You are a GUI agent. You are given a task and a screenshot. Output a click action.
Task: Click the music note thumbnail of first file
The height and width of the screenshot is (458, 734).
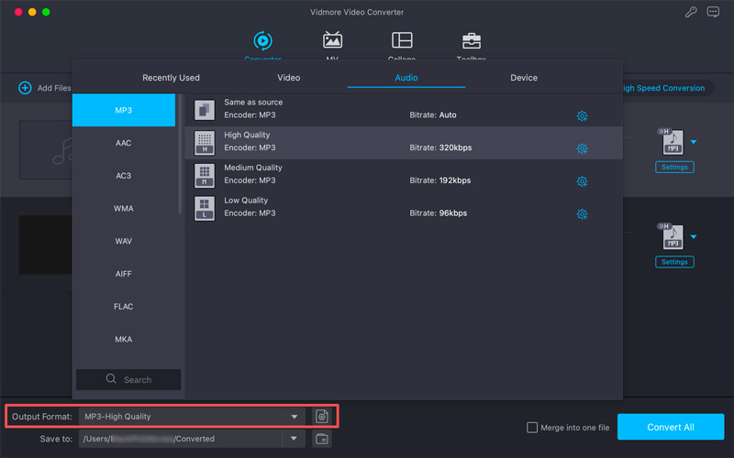click(46, 150)
